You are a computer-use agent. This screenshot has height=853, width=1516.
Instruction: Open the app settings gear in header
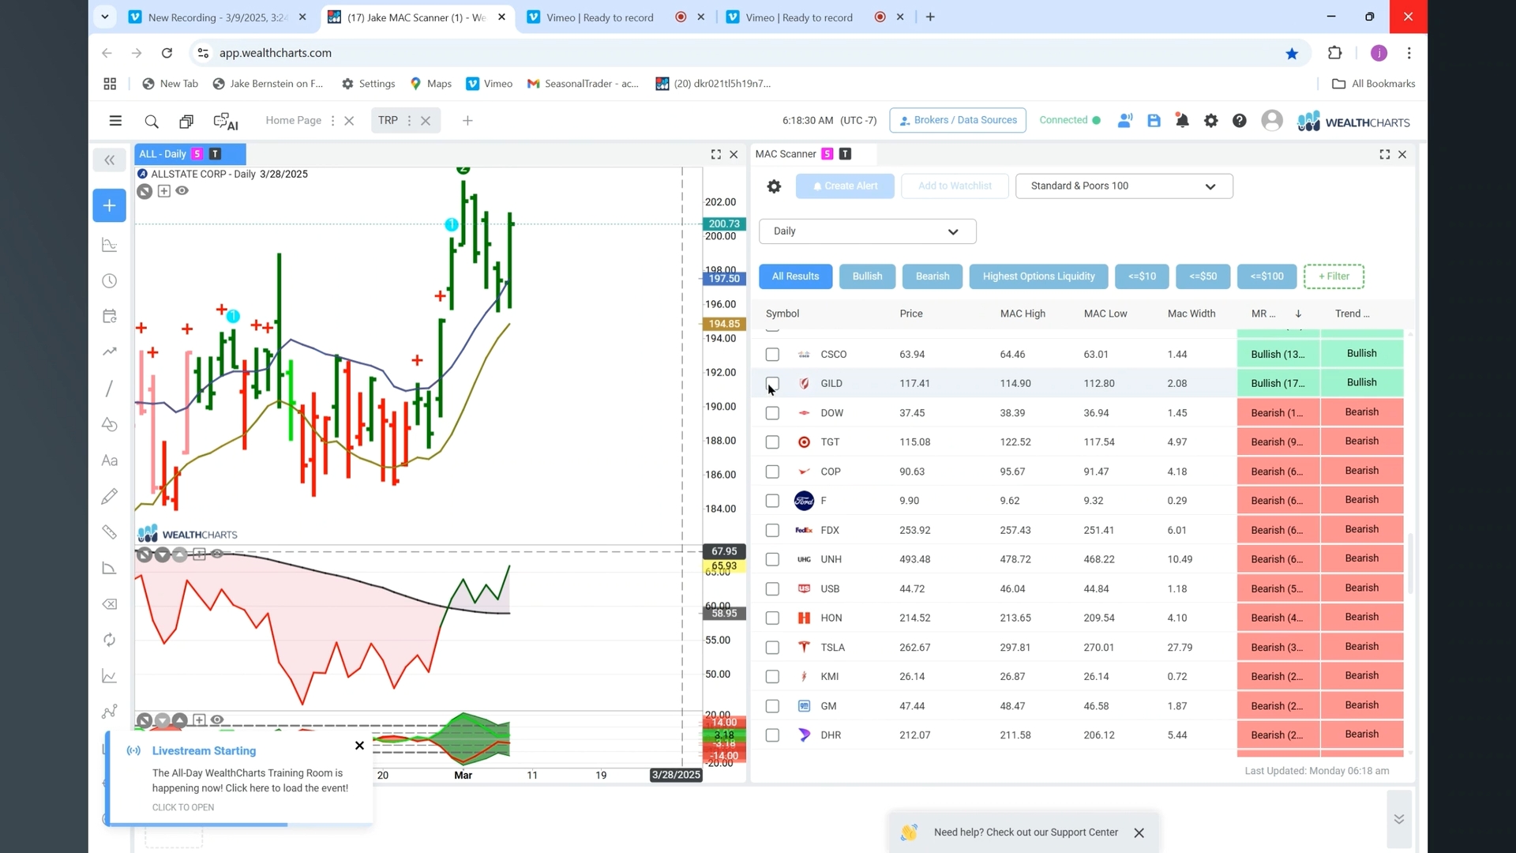point(1210,121)
